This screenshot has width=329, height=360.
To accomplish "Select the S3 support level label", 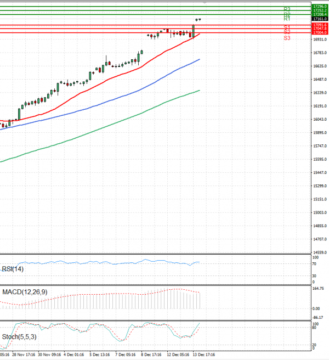I will (x=287, y=38).
